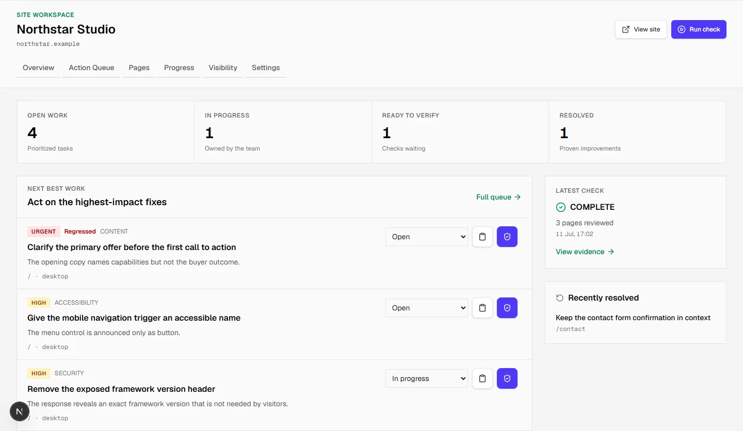The image size is (743, 431).
Task: Click the HIGH badge next to SECURITY
Action: coord(39,373)
